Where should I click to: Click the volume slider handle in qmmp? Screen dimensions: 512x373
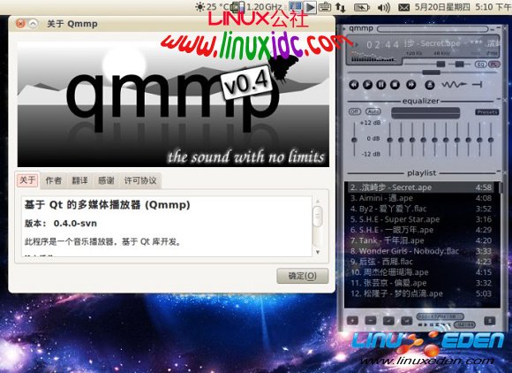[x=440, y=64]
